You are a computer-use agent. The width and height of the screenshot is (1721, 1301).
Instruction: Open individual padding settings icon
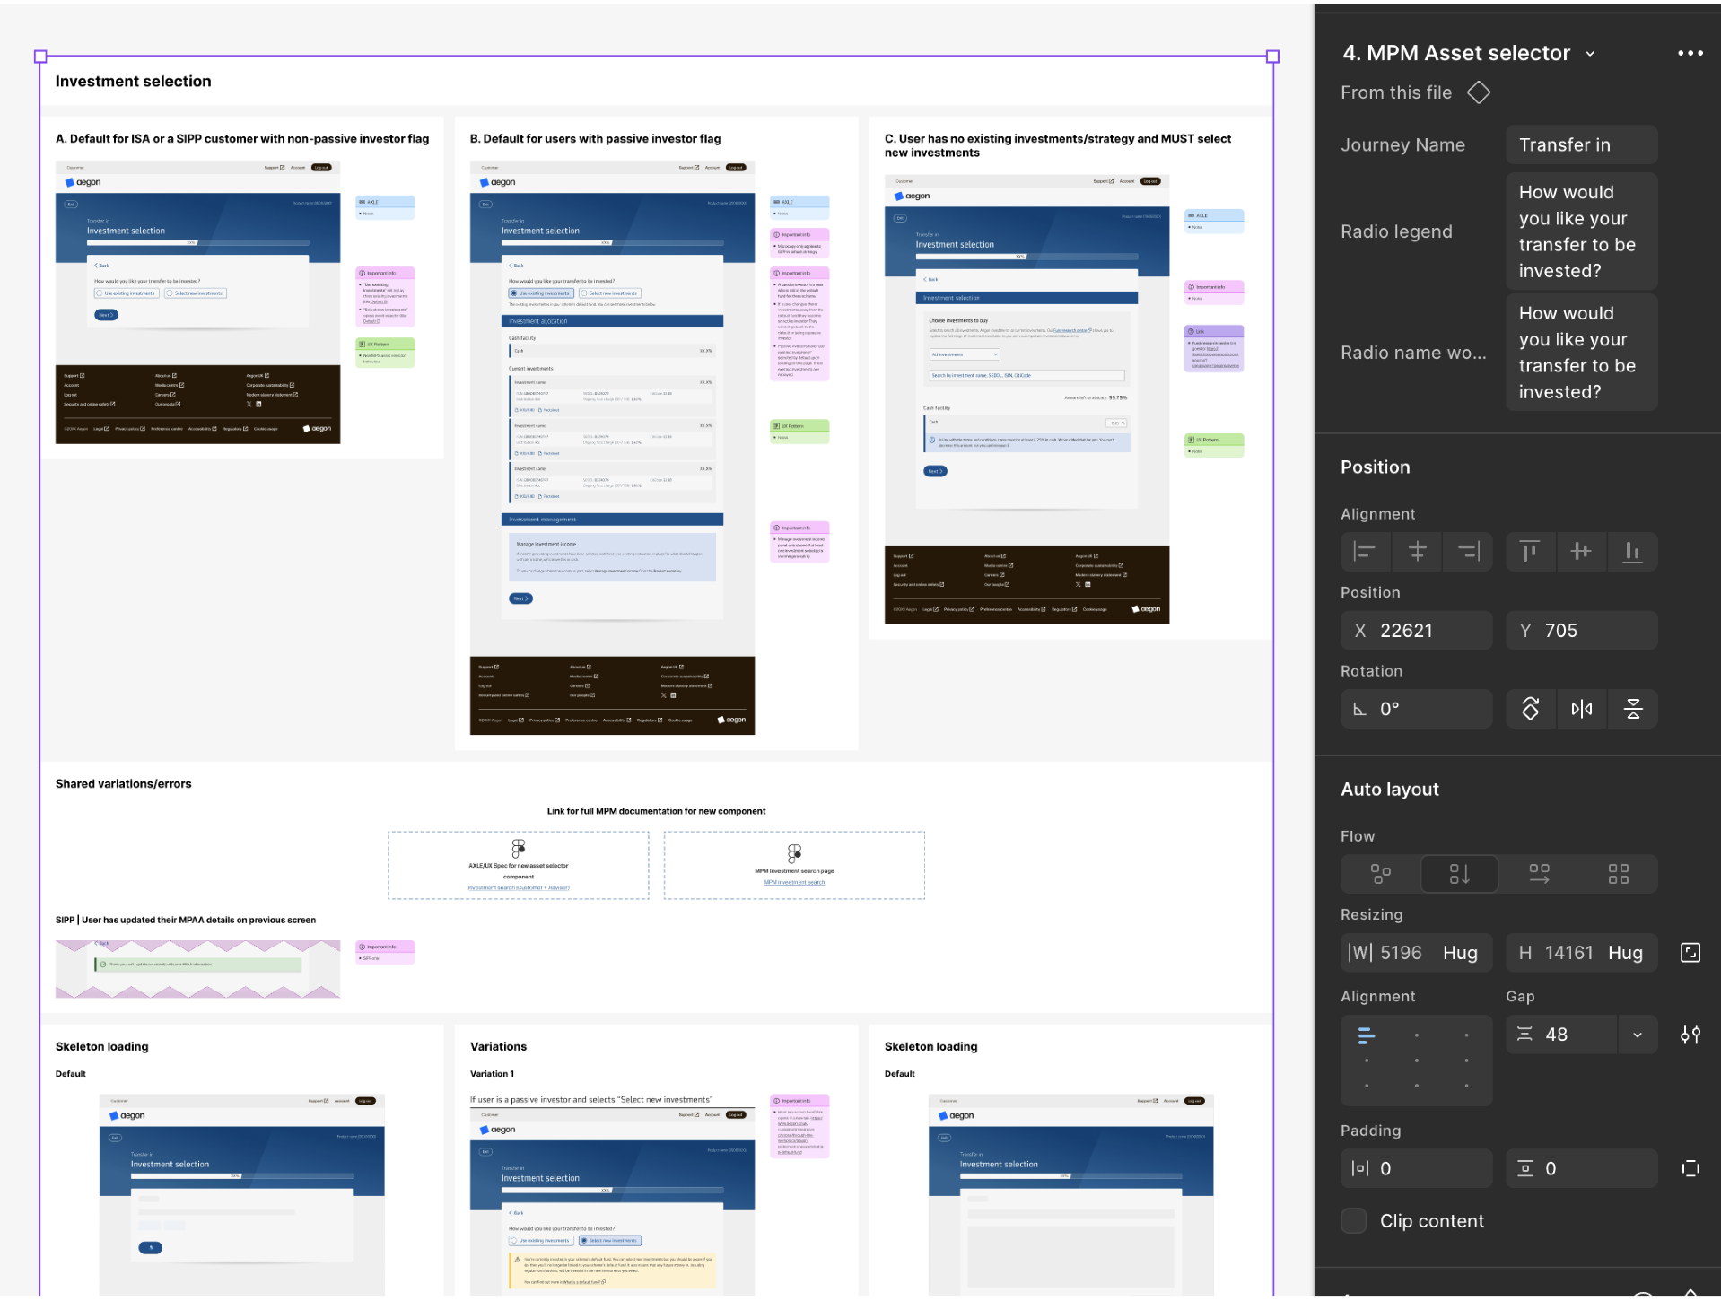click(x=1692, y=1168)
